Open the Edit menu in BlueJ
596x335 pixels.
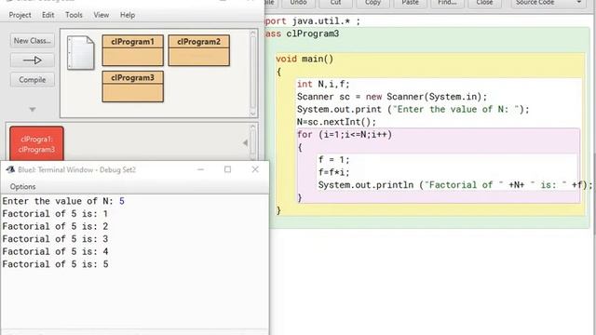point(47,15)
